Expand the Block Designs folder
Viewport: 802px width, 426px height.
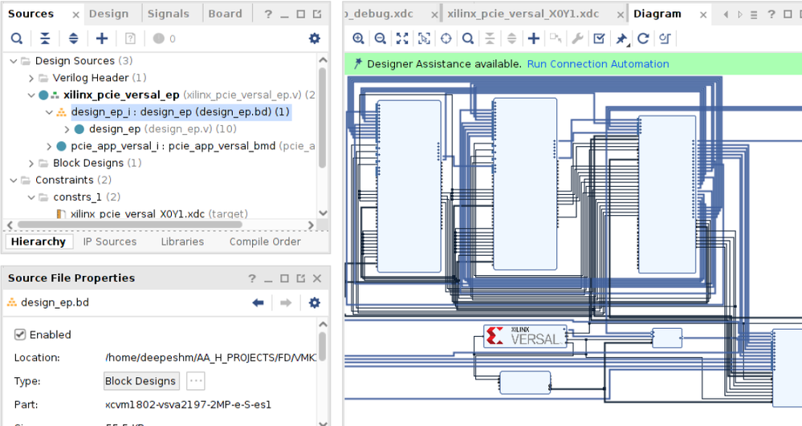pos(31,163)
